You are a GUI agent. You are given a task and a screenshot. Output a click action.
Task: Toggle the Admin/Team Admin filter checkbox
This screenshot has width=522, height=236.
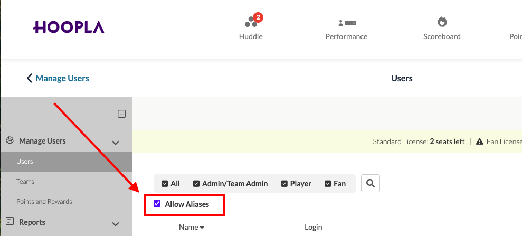point(196,184)
